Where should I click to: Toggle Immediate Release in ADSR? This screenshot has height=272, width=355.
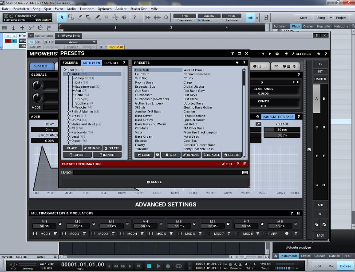pos(278,117)
